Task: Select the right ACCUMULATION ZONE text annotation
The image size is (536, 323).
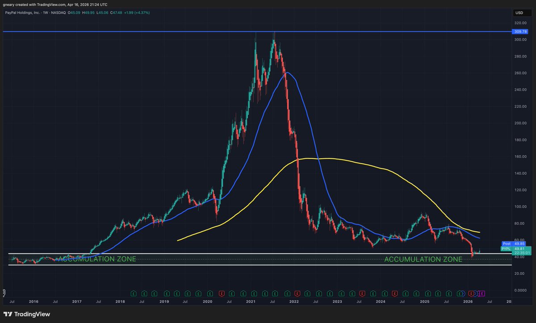Action: pyautogui.click(x=423, y=259)
